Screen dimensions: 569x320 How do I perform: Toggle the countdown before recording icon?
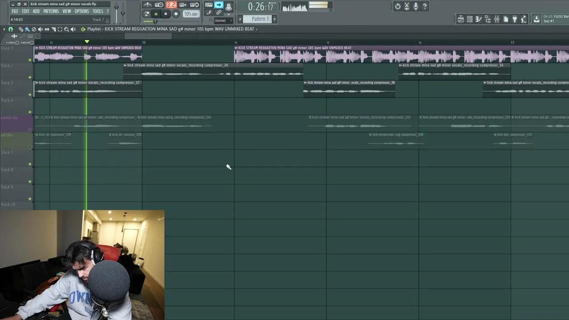[x=171, y=5]
